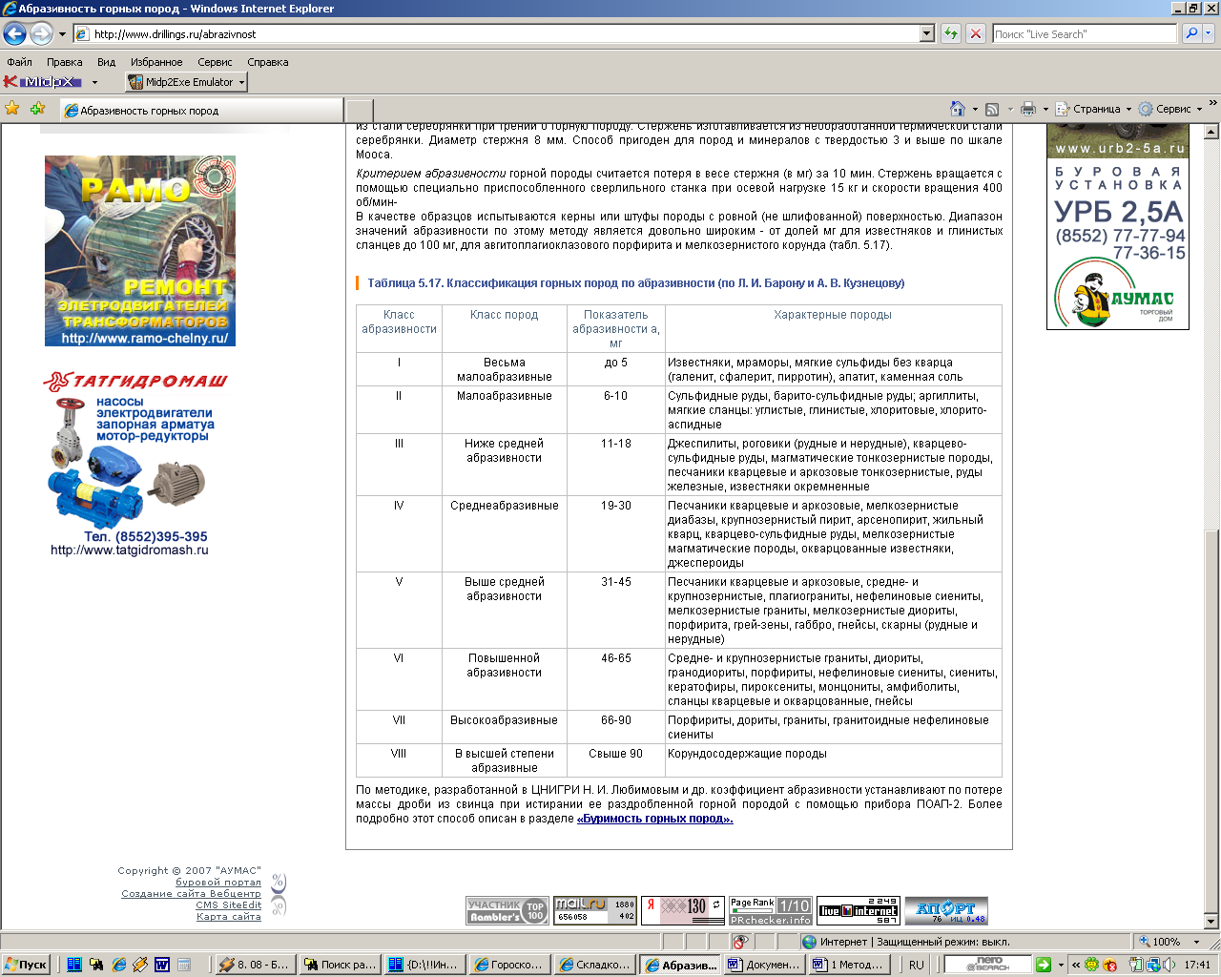Open the Сервис menu in the menu bar
Viewport: 1221px width, 977px height.
point(215,62)
